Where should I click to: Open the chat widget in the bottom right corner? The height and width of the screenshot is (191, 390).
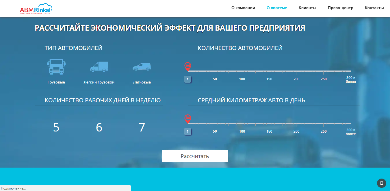click(x=381, y=183)
